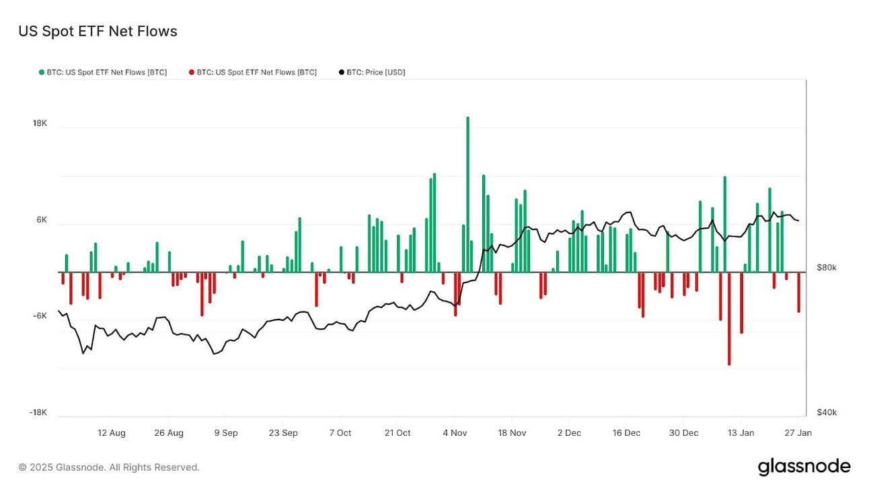Viewport: 869px width, 489px height.
Task: Select the 16 Dec date label
Action: [626, 433]
